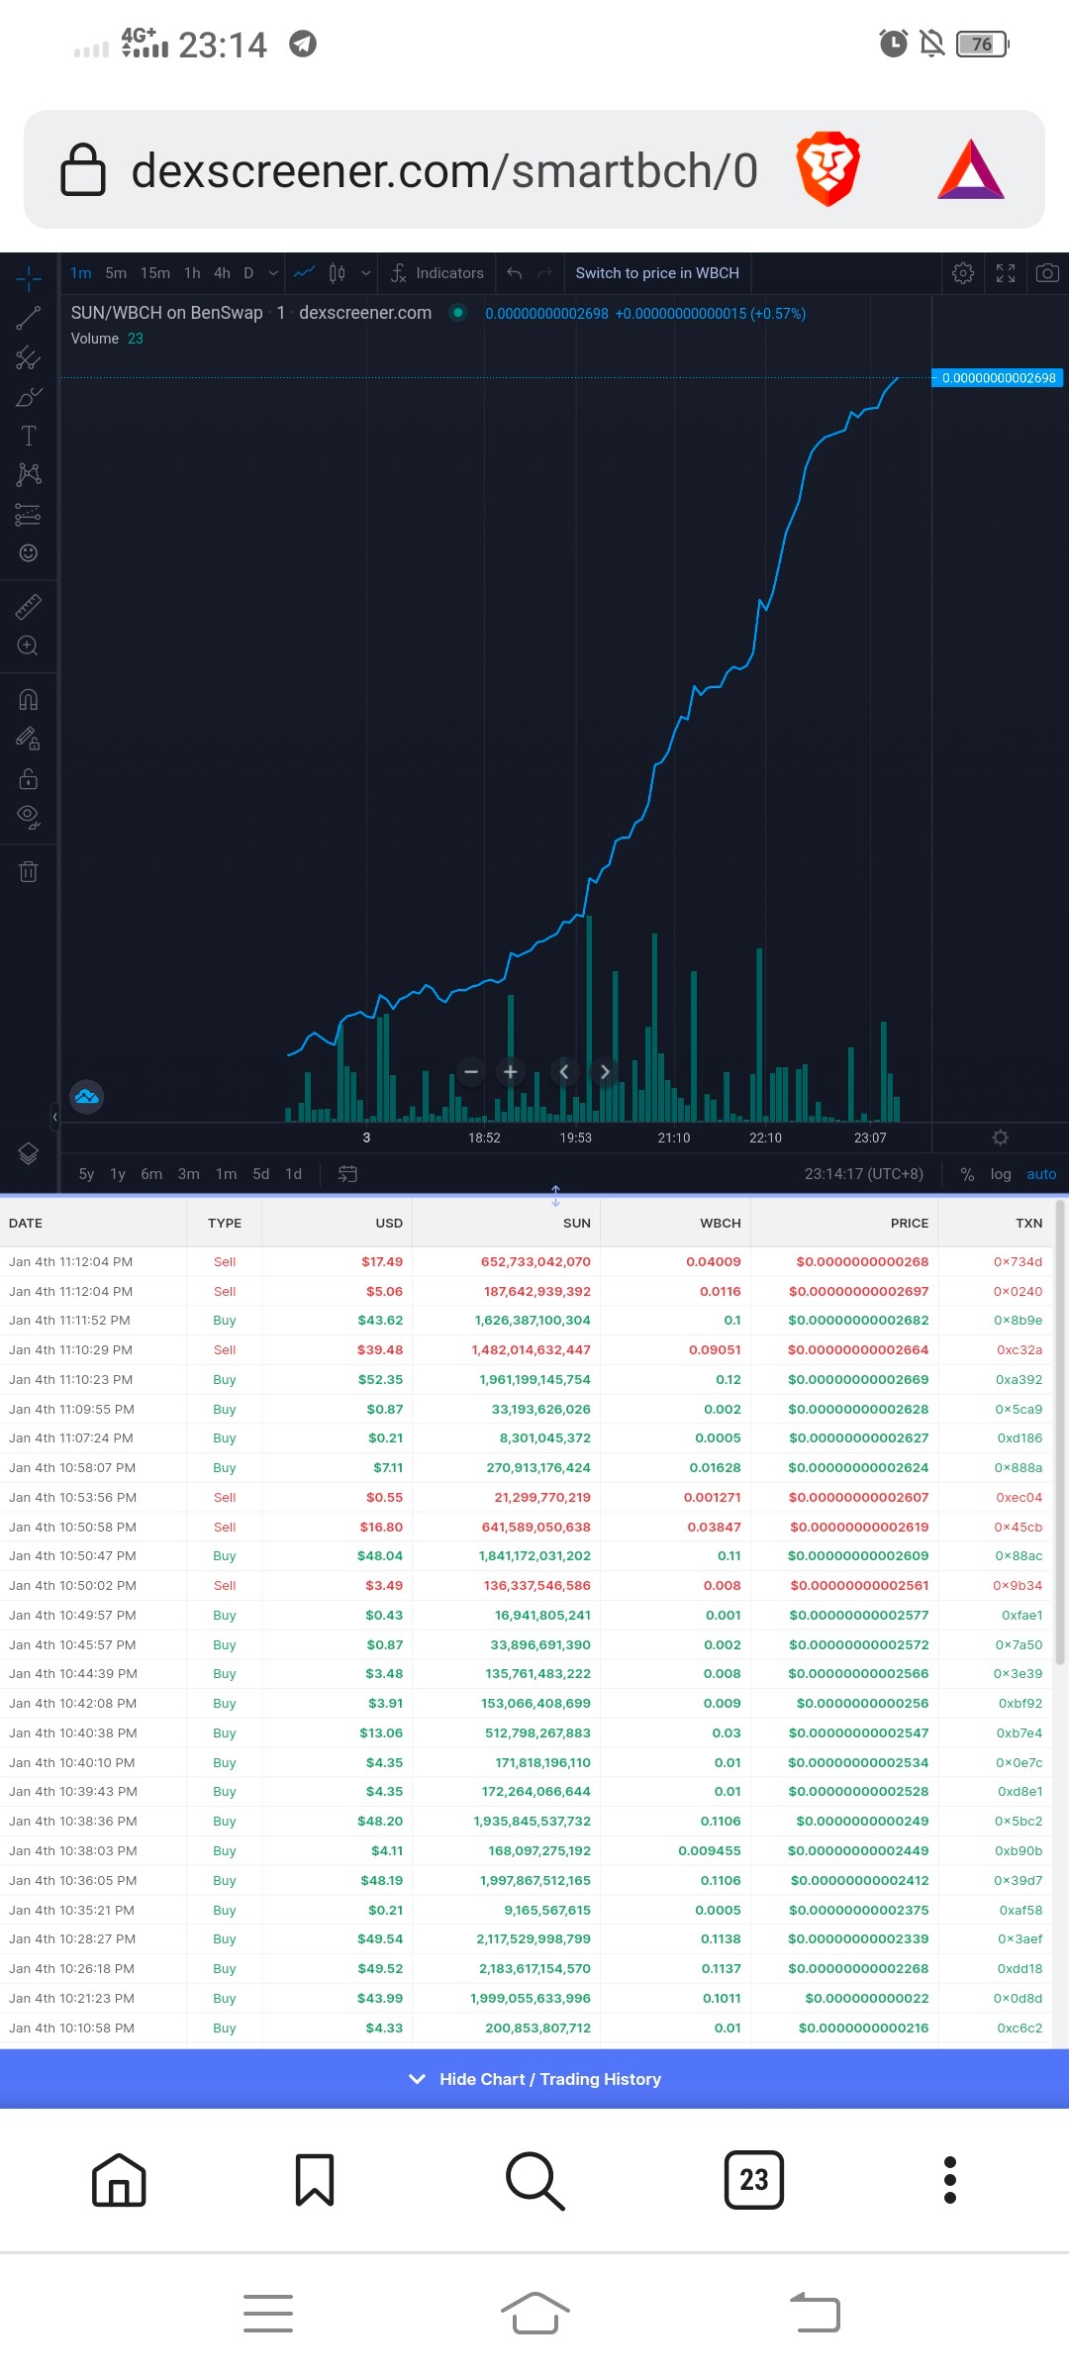
Task: Click Switch to price in WBCH
Action: point(657,273)
